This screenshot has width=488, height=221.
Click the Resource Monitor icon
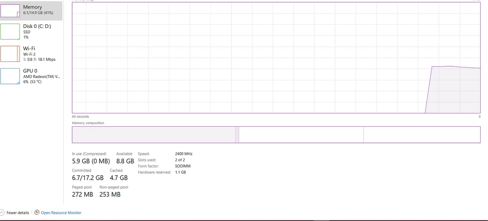(37, 213)
